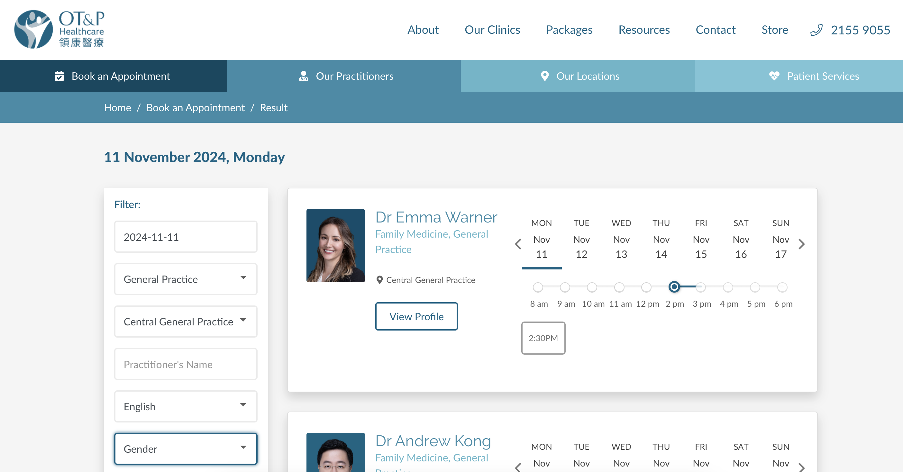Expand the English language dropdown

[186, 406]
